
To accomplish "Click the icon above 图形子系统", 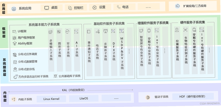I will [59, 32].
